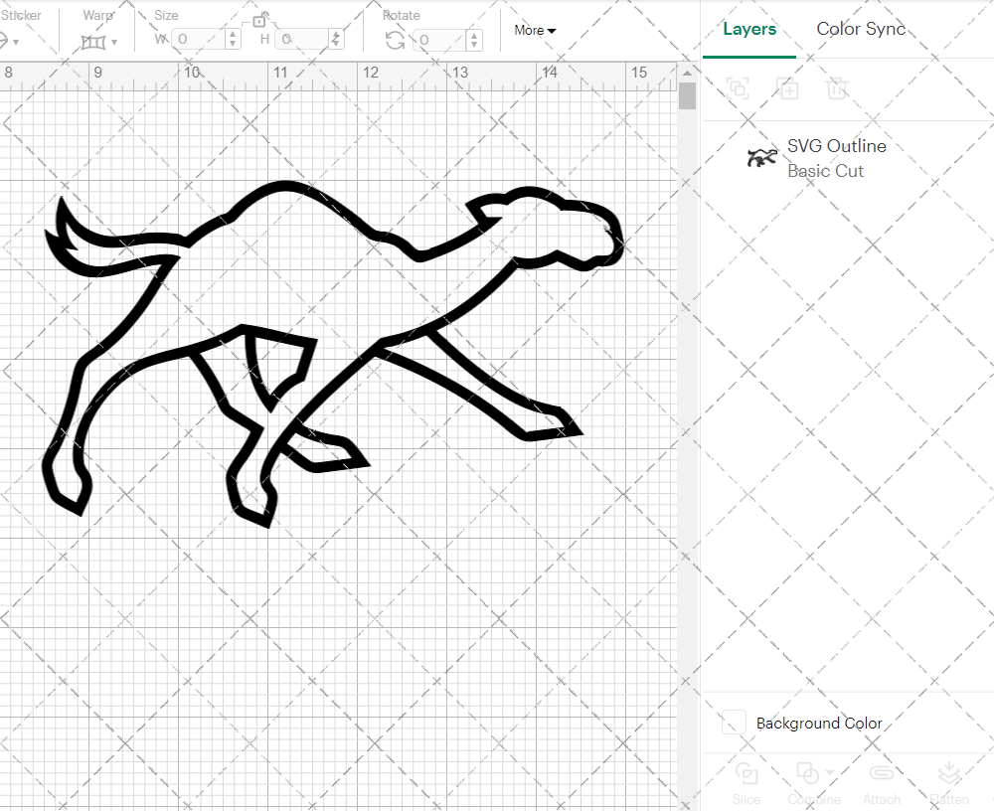Open the More dropdown
The image size is (994, 811).
click(534, 31)
